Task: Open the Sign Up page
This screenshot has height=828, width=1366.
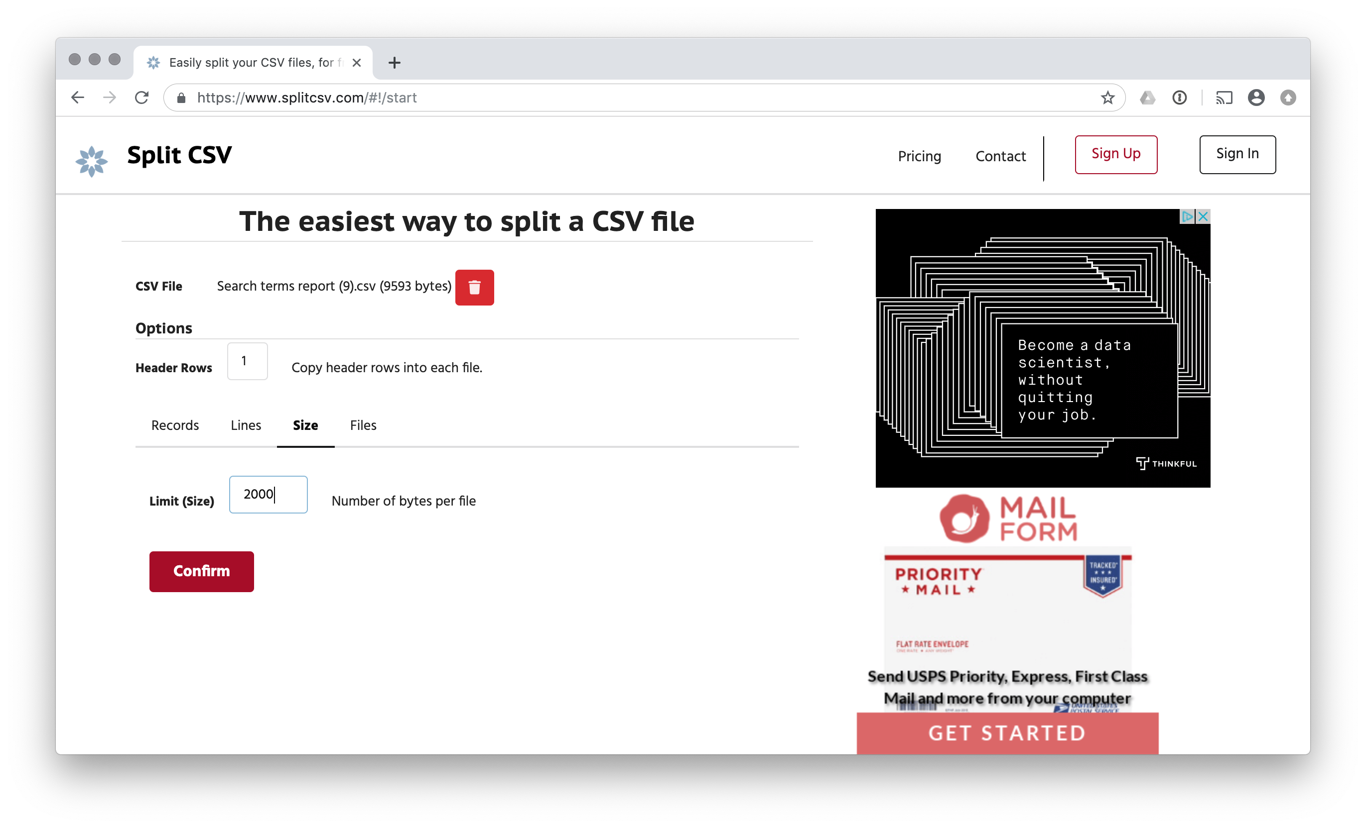Action: tap(1116, 155)
